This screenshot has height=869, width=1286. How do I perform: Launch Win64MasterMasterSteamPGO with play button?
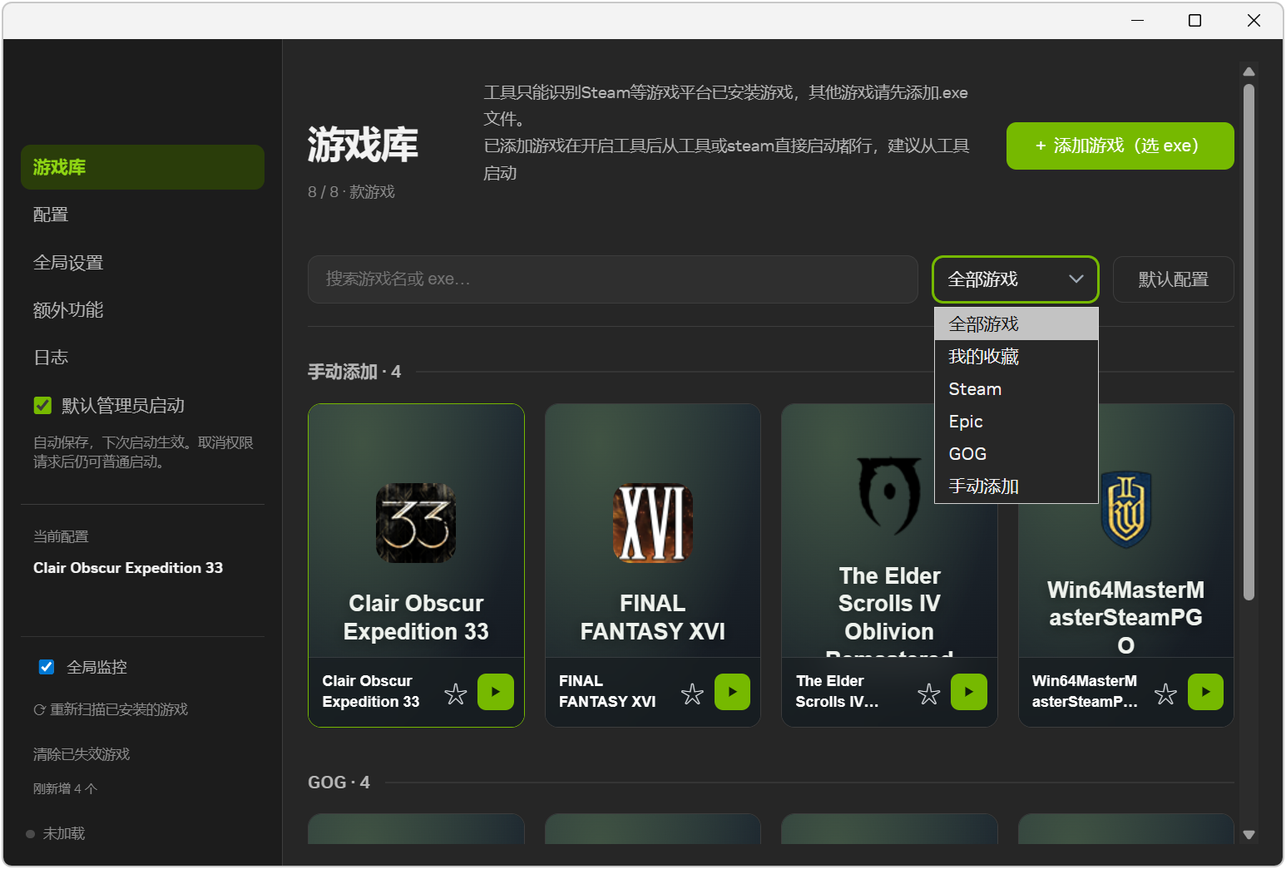1205,692
